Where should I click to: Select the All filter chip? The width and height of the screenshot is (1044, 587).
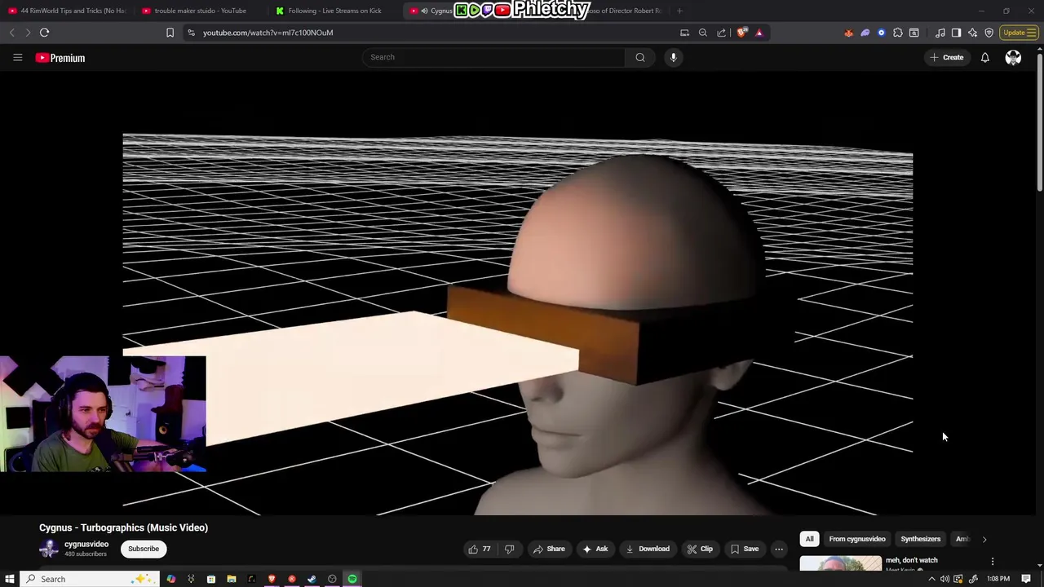pos(809,539)
